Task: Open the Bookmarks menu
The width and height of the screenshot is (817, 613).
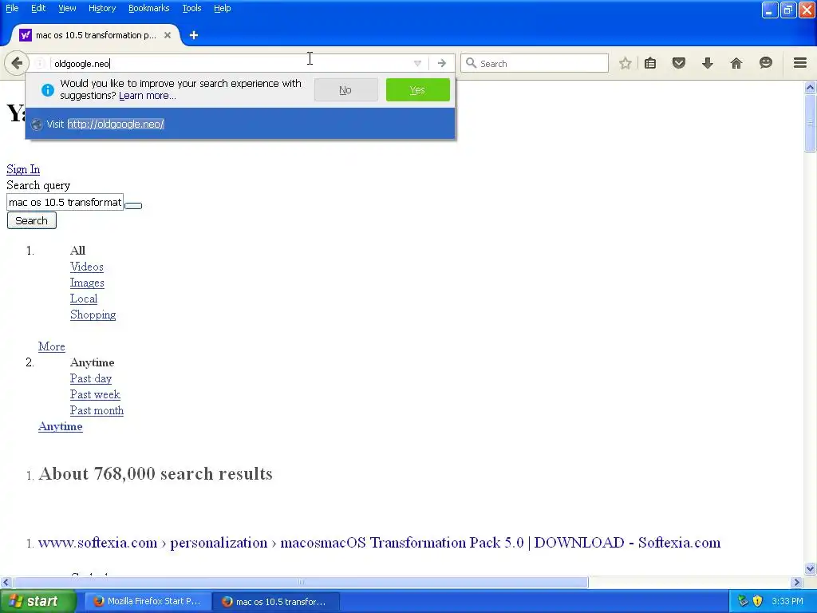Action: point(149,8)
